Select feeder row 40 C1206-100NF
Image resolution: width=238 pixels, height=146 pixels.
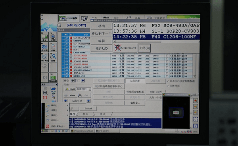(76, 53)
